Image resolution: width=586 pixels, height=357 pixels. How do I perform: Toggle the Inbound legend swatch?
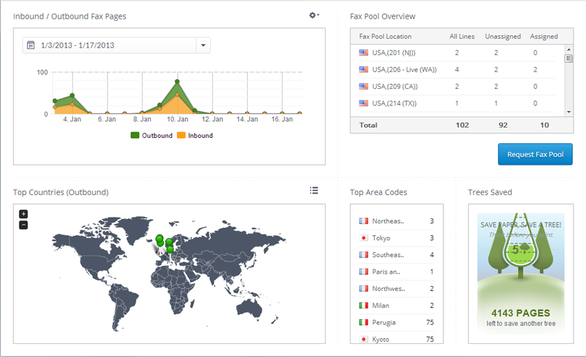[181, 135]
